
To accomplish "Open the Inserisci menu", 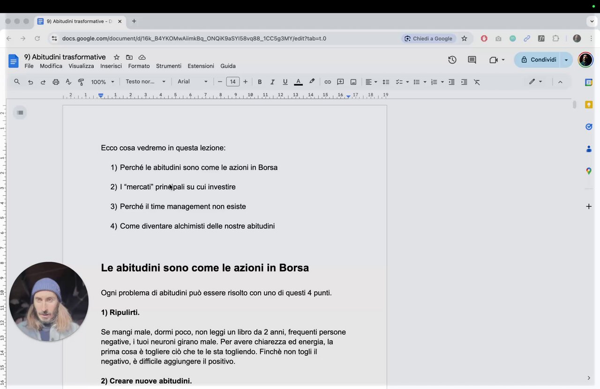I will pyautogui.click(x=111, y=66).
